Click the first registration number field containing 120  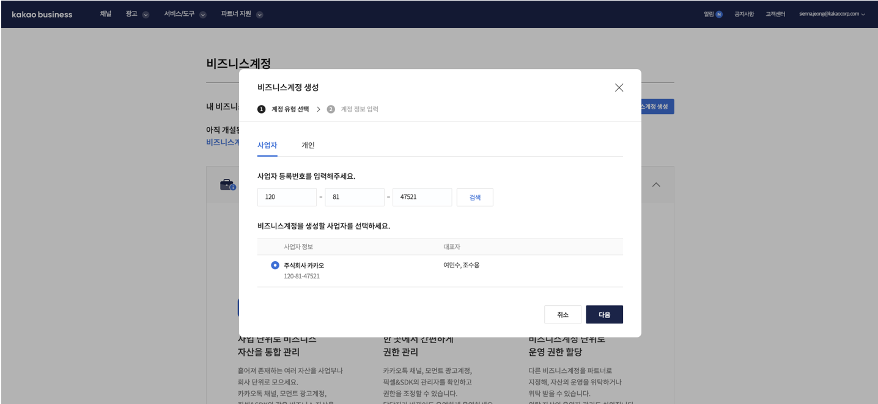click(287, 197)
